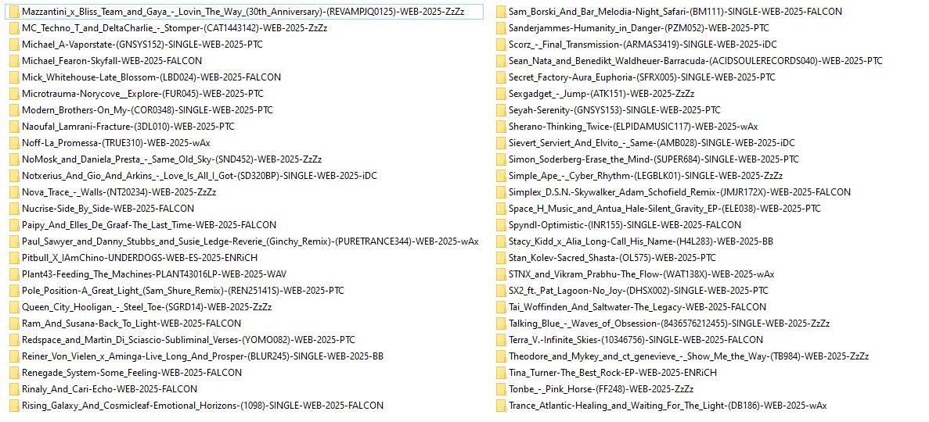Click folder icon next to MC_Techno_T_and_DeltaCharlie Stomper
The image size is (929, 422).
pos(13,28)
